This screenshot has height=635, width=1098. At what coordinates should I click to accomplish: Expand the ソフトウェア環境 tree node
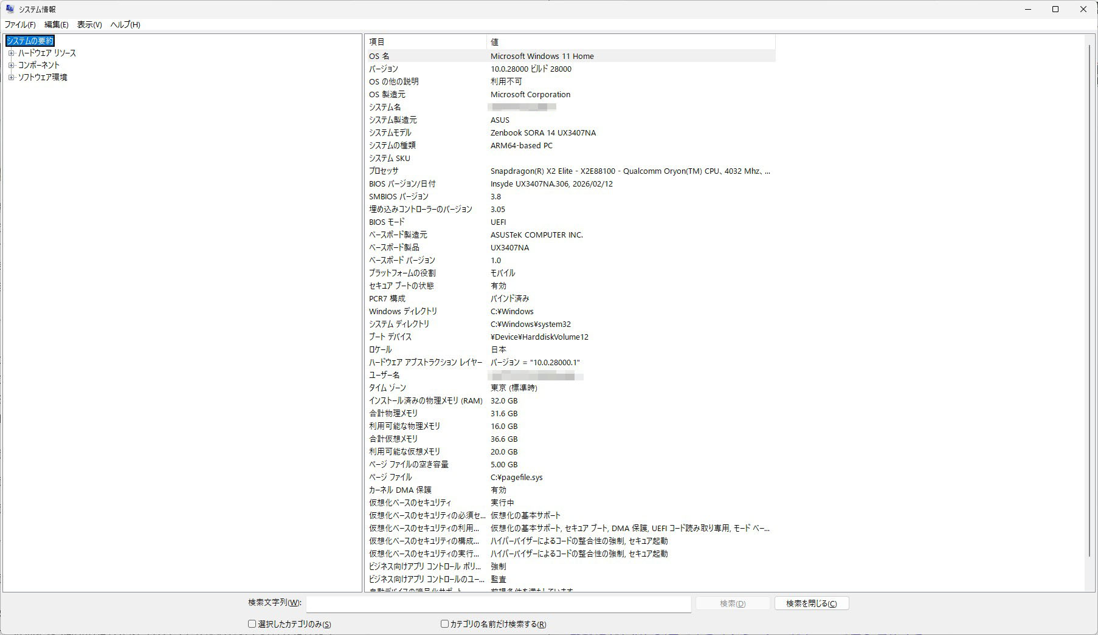tap(11, 77)
